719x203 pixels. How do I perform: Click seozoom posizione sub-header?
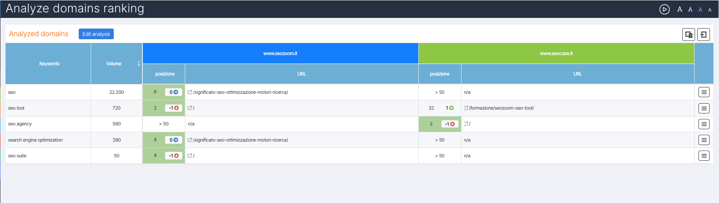point(165,74)
